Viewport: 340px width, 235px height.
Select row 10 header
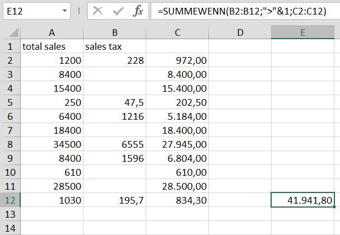coord(10,172)
